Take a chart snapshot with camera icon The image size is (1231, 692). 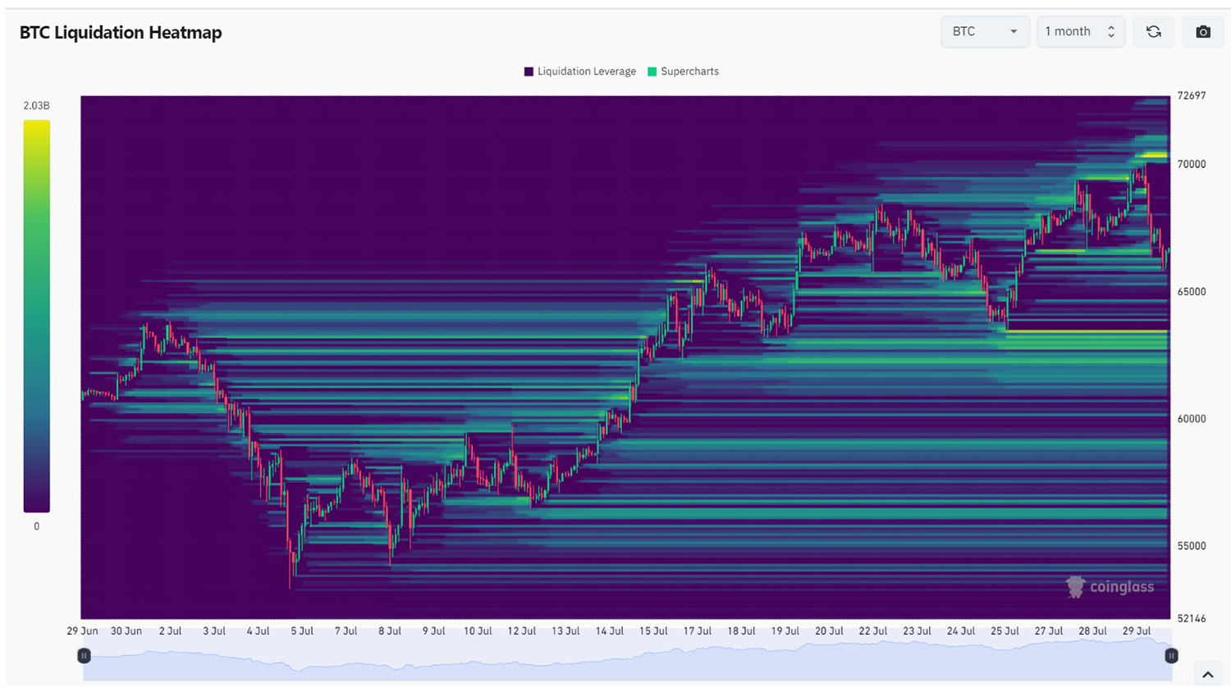1203,32
